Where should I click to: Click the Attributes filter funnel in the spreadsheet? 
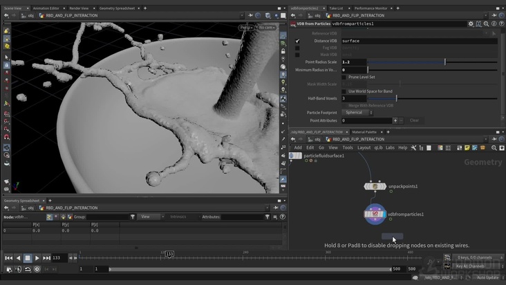pos(268,217)
